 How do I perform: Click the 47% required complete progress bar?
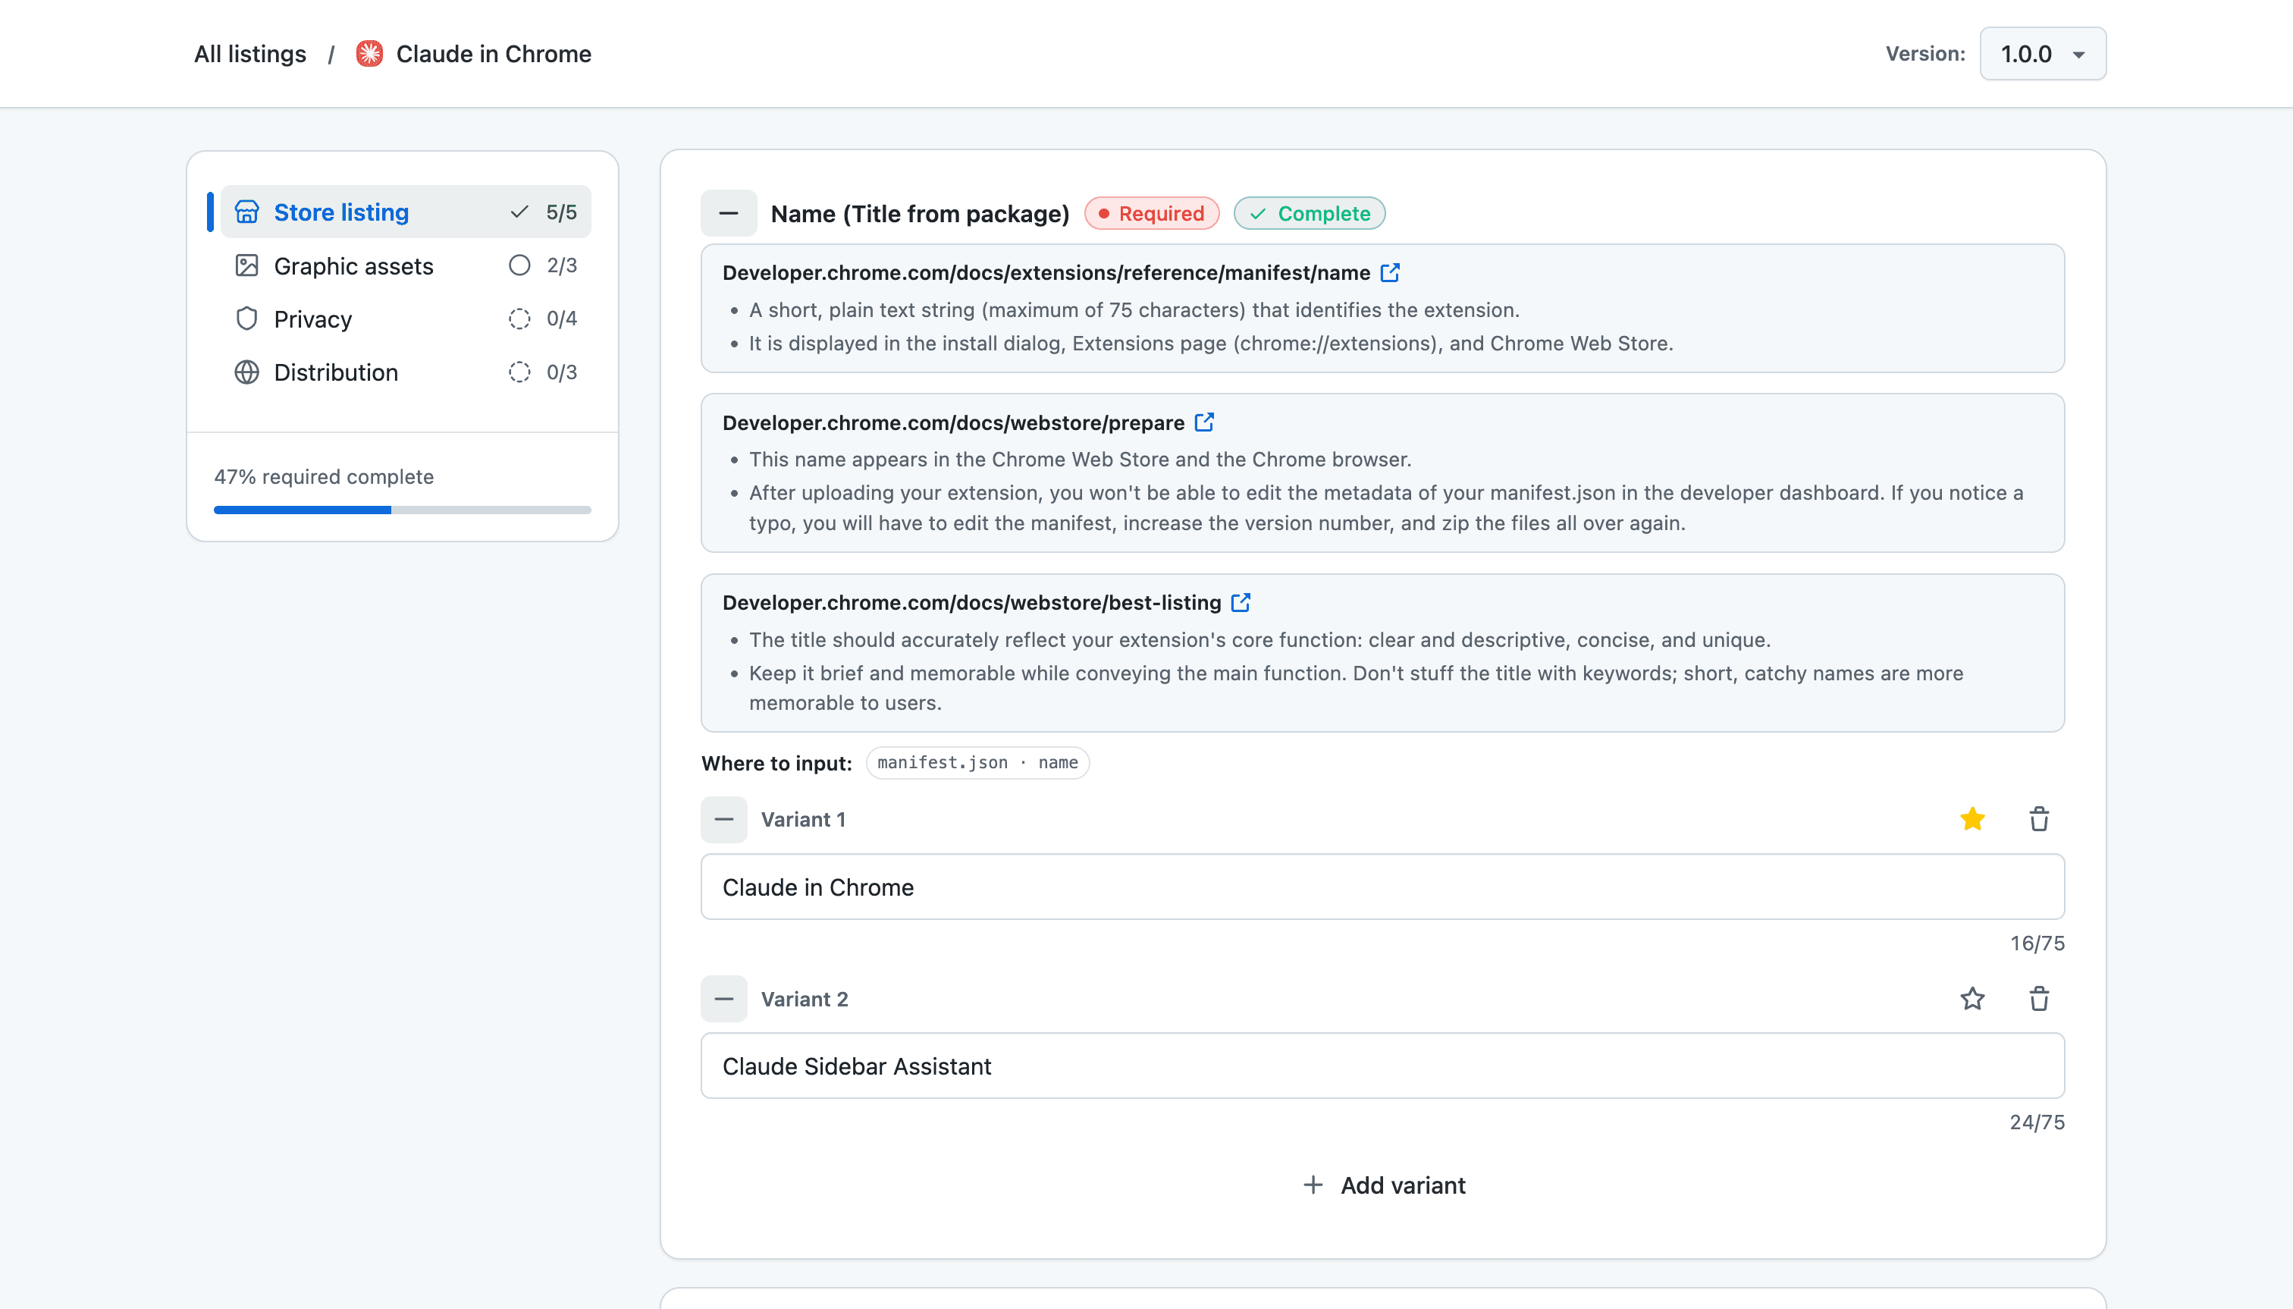402,510
